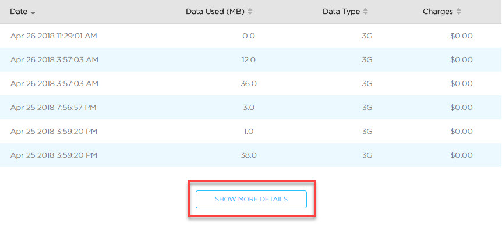This screenshot has width=502, height=234.
Task: Select the Date column header label
Action: pos(19,12)
